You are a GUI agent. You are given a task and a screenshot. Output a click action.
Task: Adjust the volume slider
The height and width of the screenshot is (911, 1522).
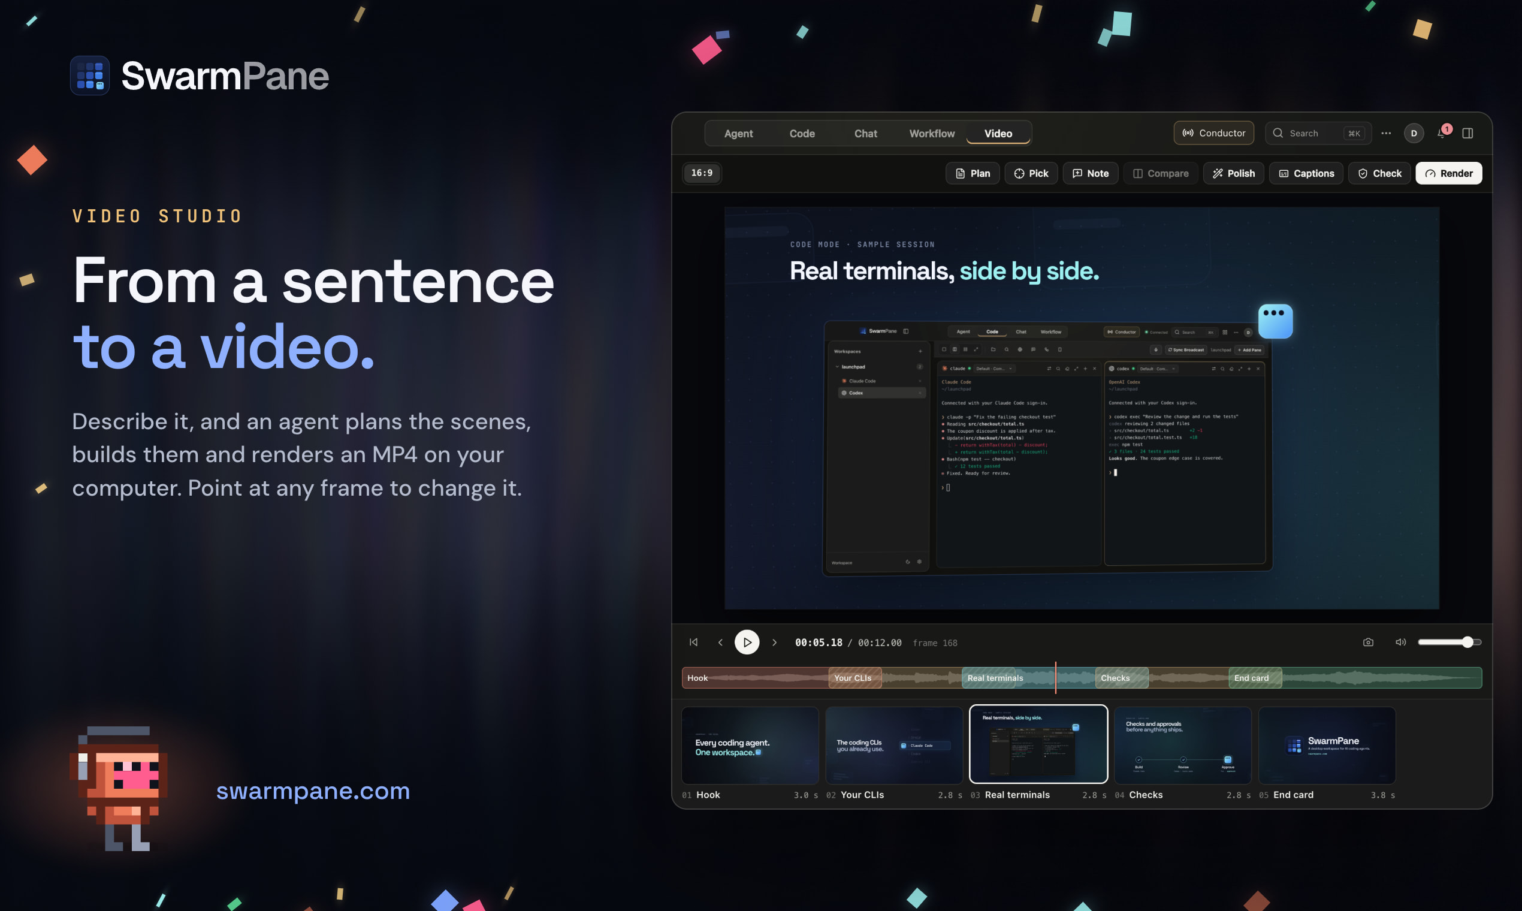[x=1449, y=642]
